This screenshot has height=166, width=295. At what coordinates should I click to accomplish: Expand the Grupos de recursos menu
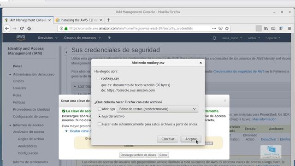coord(83,38)
